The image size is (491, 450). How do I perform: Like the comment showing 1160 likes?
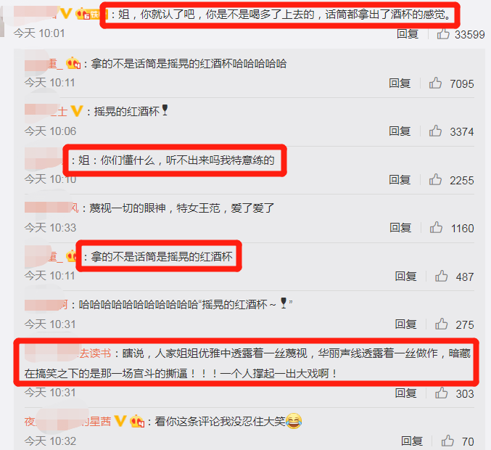pyautogui.click(x=436, y=227)
